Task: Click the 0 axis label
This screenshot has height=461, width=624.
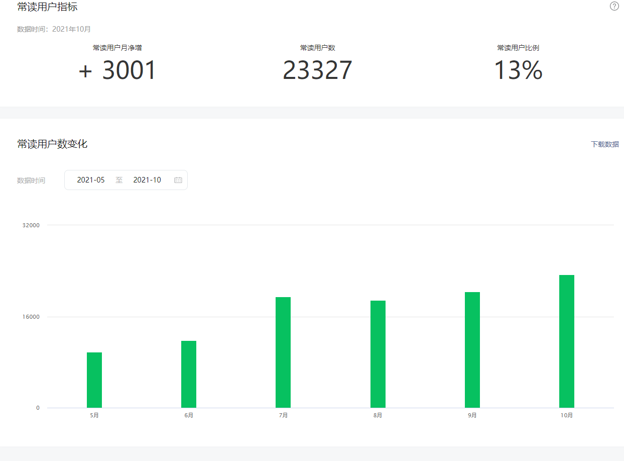Action: pyautogui.click(x=38, y=408)
